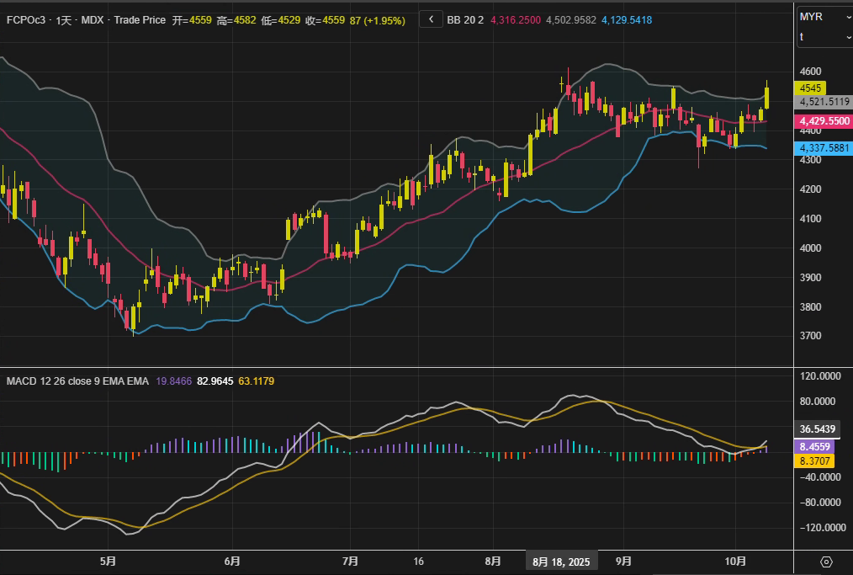Click the 4600 price axis label

click(811, 72)
